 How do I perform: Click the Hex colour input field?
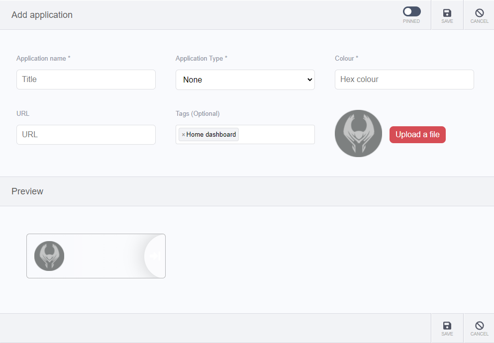coord(404,80)
